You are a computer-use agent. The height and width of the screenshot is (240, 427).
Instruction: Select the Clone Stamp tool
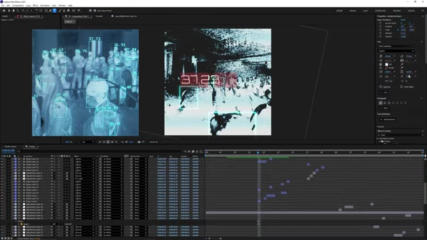point(64,11)
